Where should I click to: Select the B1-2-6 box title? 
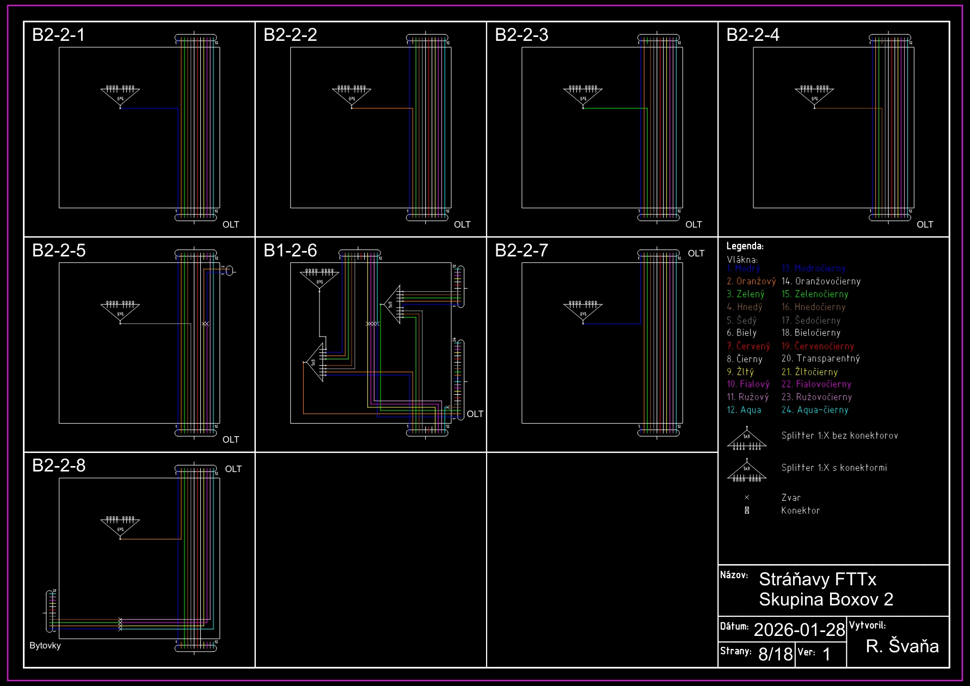[290, 250]
